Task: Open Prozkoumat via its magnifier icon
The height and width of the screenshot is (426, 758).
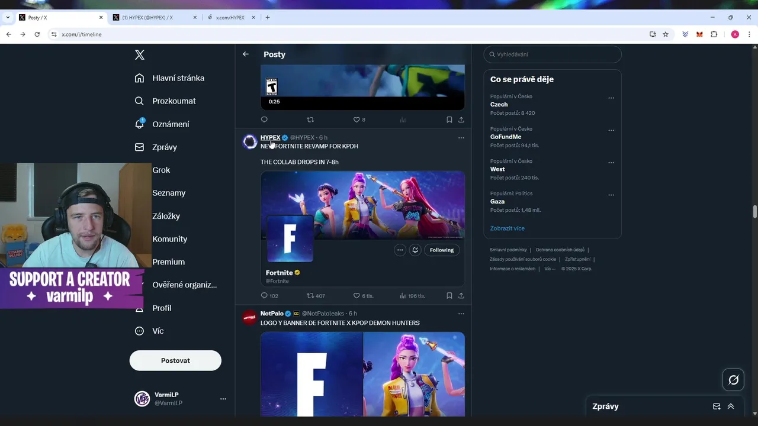Action: (139, 101)
